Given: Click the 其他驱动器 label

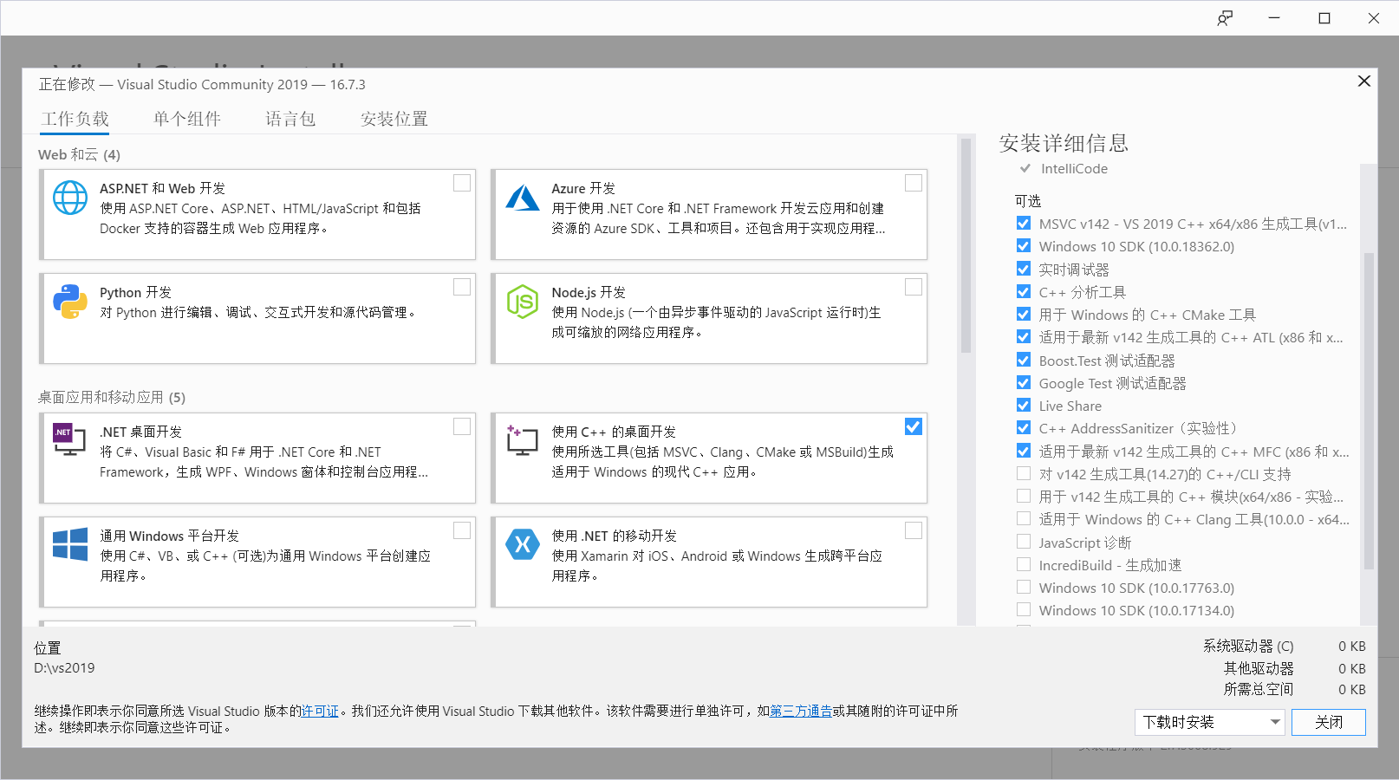Looking at the screenshot, I should point(1259,668).
